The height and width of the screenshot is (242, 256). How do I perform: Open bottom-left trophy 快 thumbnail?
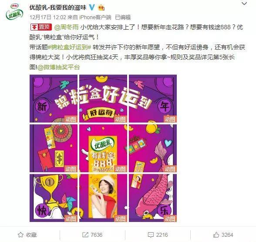pyautogui.click(x=54, y=198)
